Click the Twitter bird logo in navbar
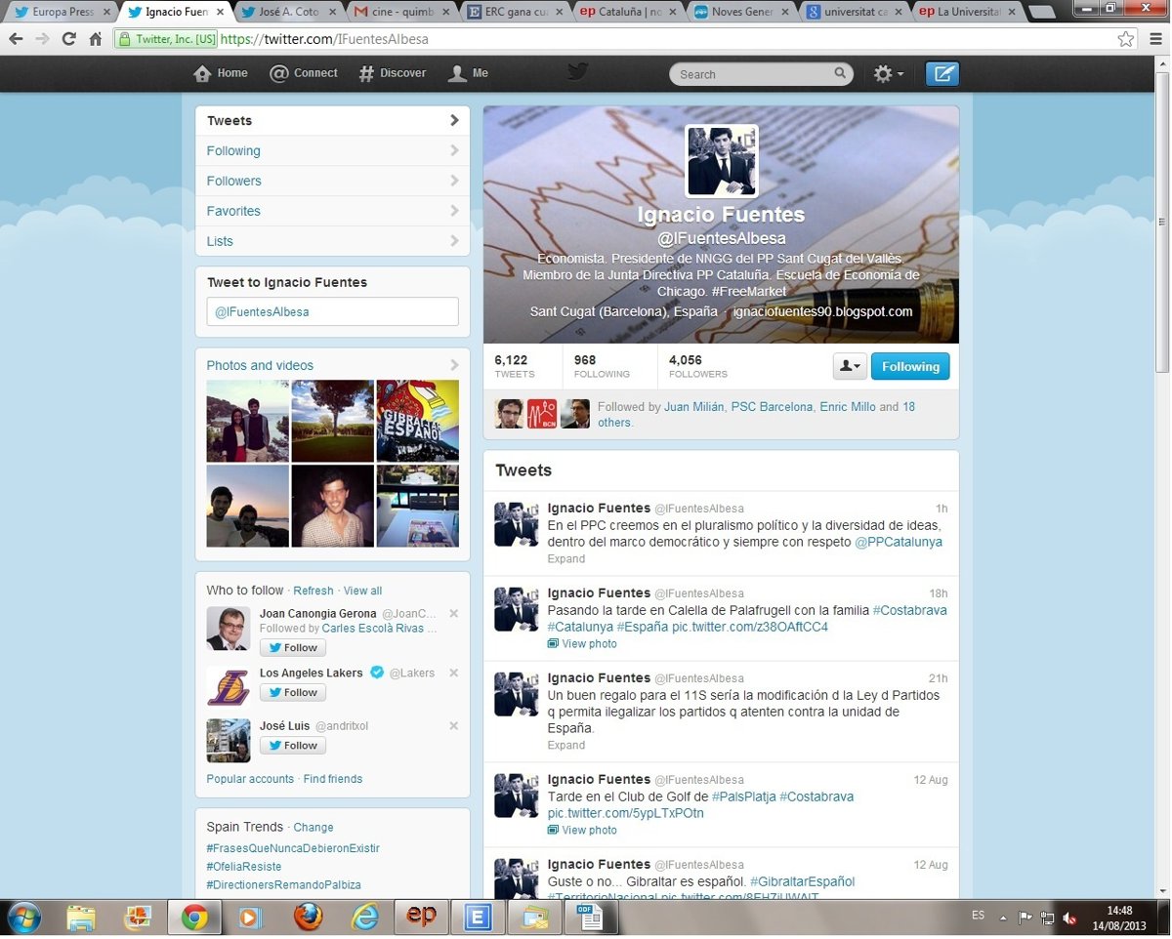This screenshot has width=1172, height=939. pos(578,72)
